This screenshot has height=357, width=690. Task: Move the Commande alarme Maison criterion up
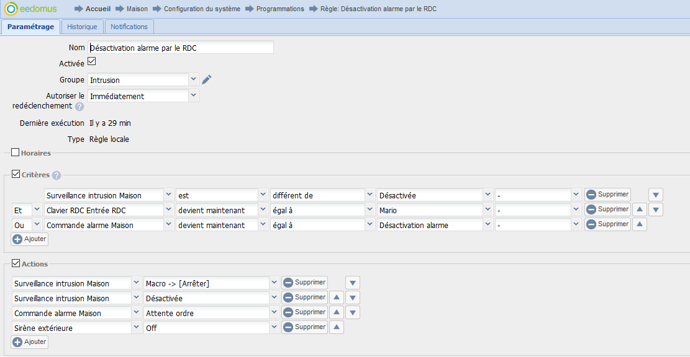click(639, 224)
